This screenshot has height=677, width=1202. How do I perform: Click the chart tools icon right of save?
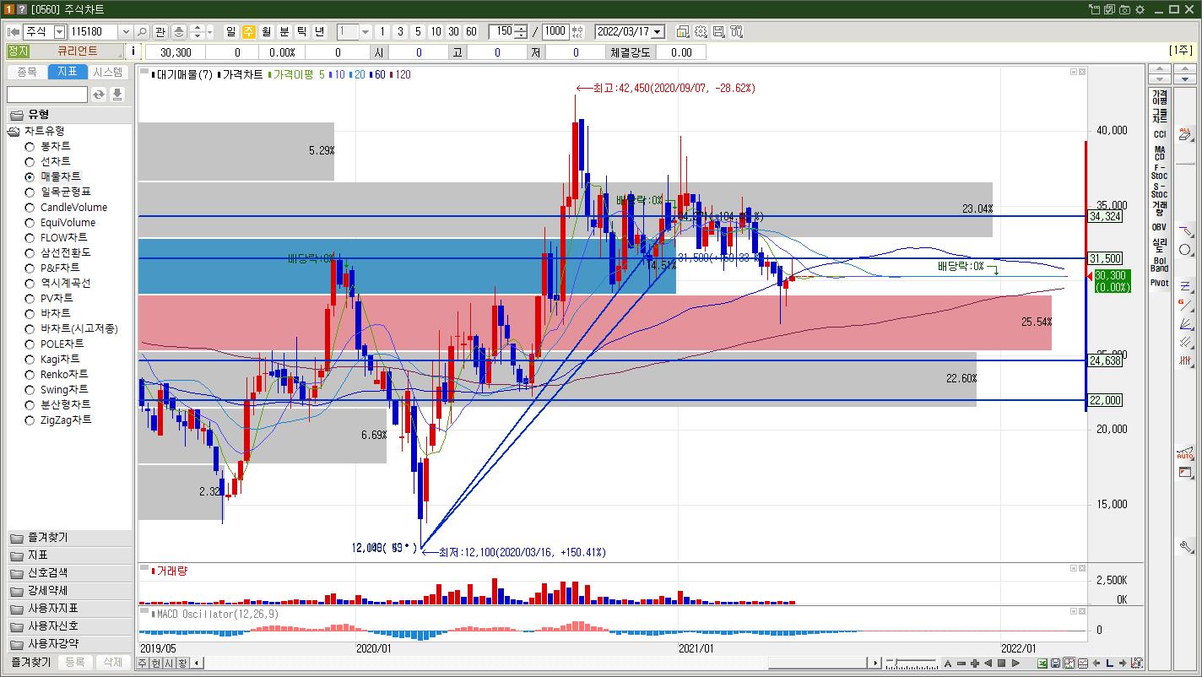pyautogui.click(x=736, y=32)
